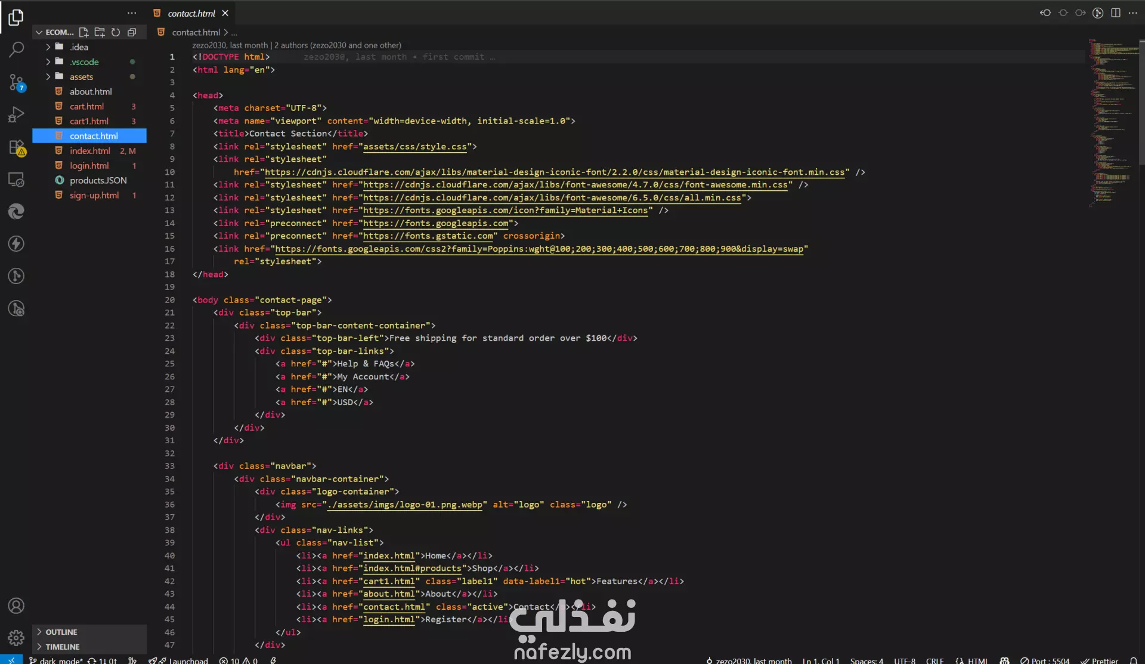
Task: Expand the OUTLINE section
Action: coord(61,632)
